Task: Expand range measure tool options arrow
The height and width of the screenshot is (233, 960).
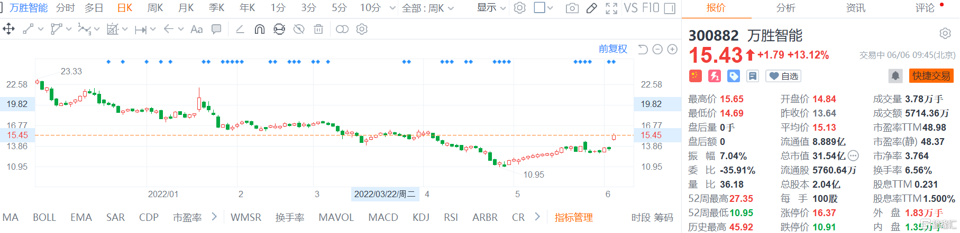Action: coord(153,30)
